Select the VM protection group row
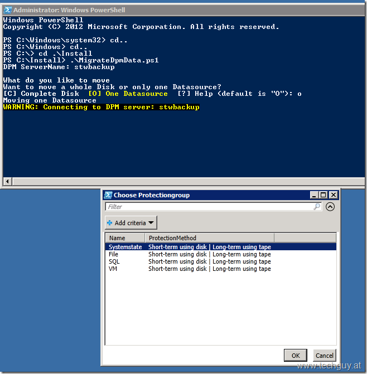367x374 pixels. coord(220,269)
